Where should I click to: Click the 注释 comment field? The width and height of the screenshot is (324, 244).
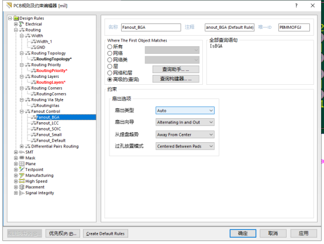coord(230,28)
